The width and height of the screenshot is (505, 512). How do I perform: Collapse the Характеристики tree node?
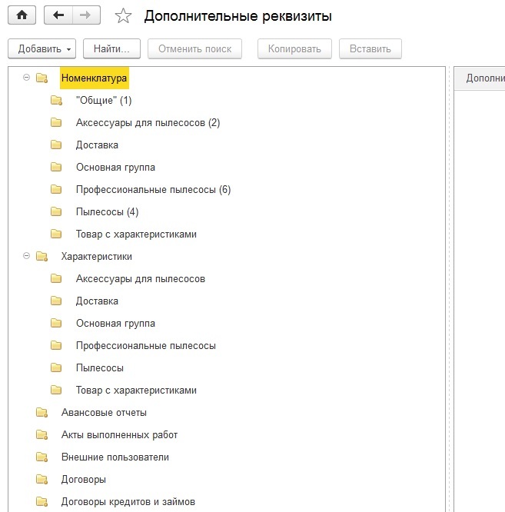26,256
